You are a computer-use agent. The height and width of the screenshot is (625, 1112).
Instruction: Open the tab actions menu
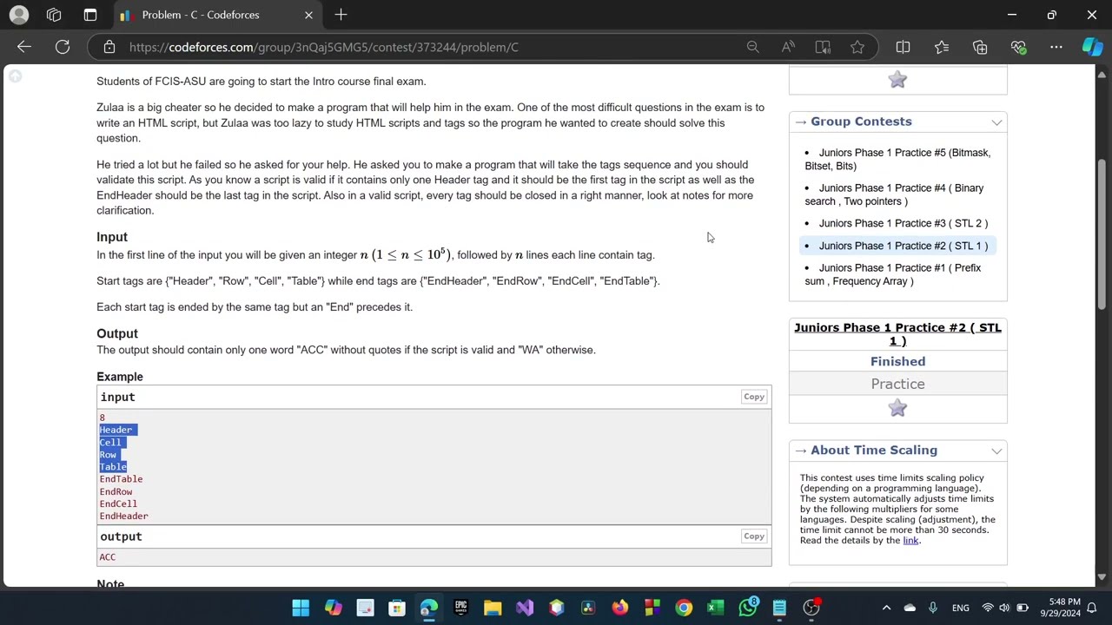pyautogui.click(x=90, y=15)
